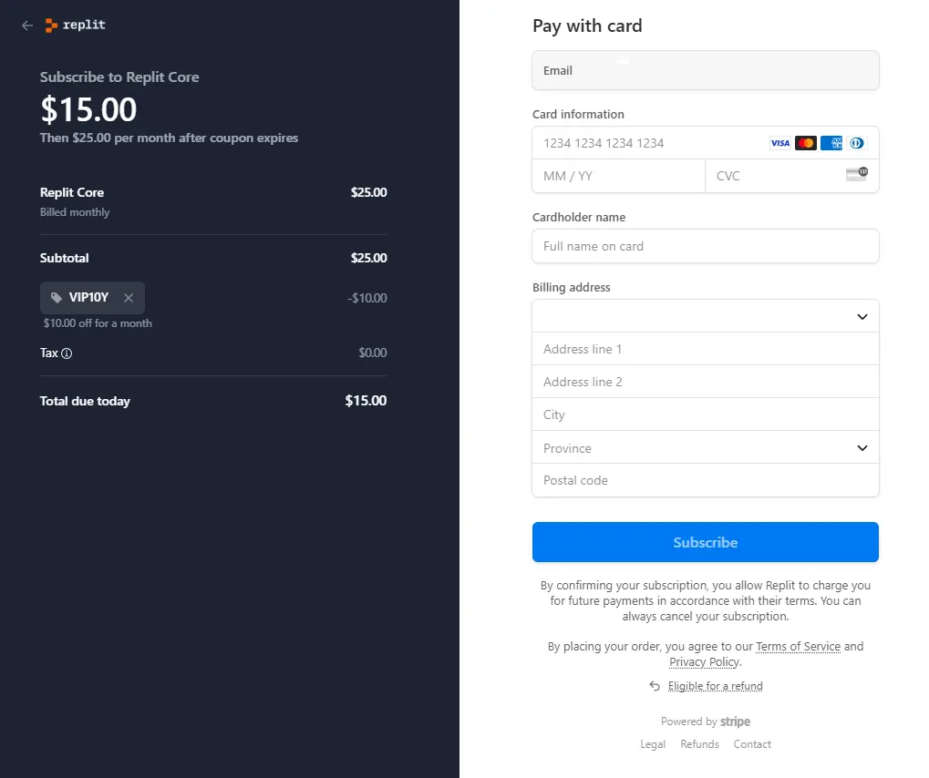Remove the VIP10Y coupon
The width and height of the screenshot is (929, 778).
129,297
